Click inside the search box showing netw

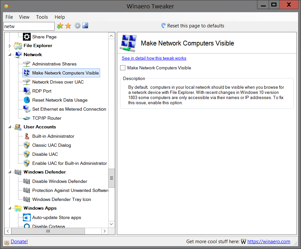coord(28,26)
